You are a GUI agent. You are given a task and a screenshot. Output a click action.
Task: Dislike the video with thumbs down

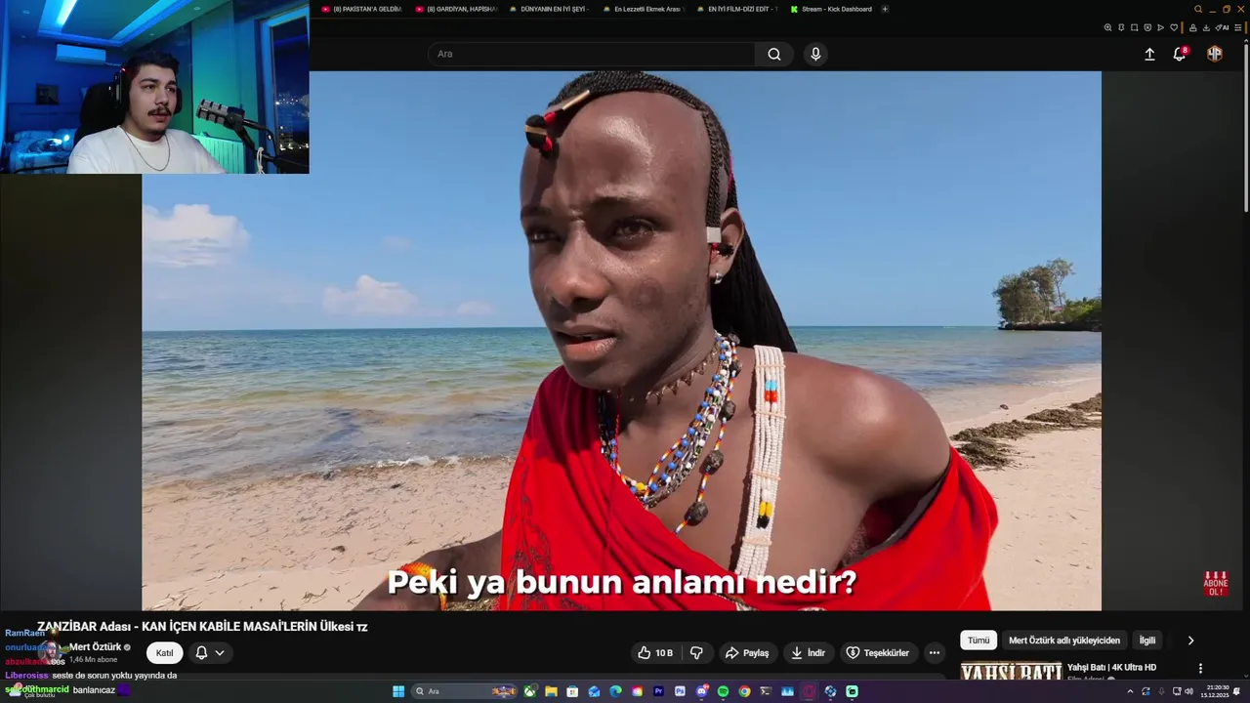coord(696,652)
